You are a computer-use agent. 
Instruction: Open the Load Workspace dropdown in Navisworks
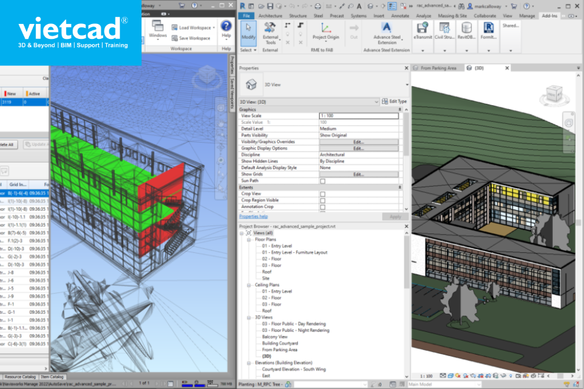[x=193, y=27]
